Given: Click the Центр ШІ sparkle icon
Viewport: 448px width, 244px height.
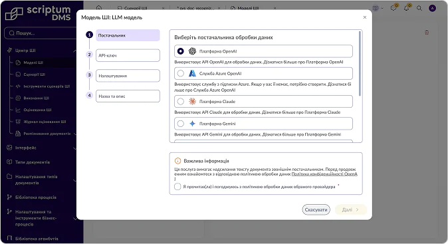Looking at the screenshot, I should pyautogui.click(x=9, y=51).
